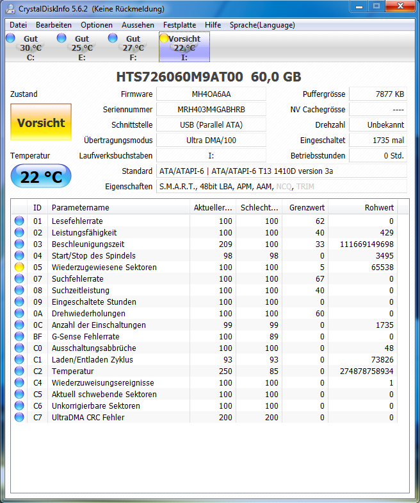Click yellow orb for Wiederzugewiesene Sektoren
This screenshot has width=420, height=503.
tap(19, 267)
